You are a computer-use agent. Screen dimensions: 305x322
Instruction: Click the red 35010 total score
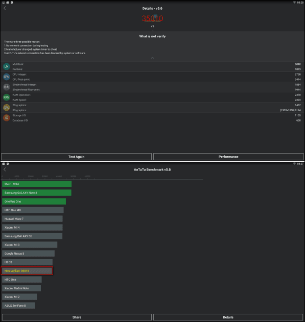pyautogui.click(x=152, y=18)
